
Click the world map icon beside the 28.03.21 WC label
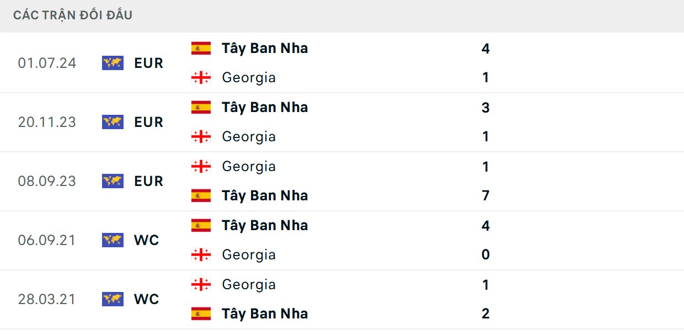click(x=113, y=299)
